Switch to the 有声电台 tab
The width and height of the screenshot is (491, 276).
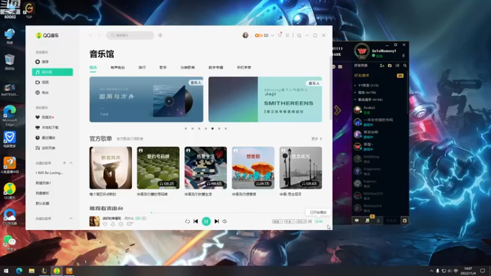click(117, 67)
